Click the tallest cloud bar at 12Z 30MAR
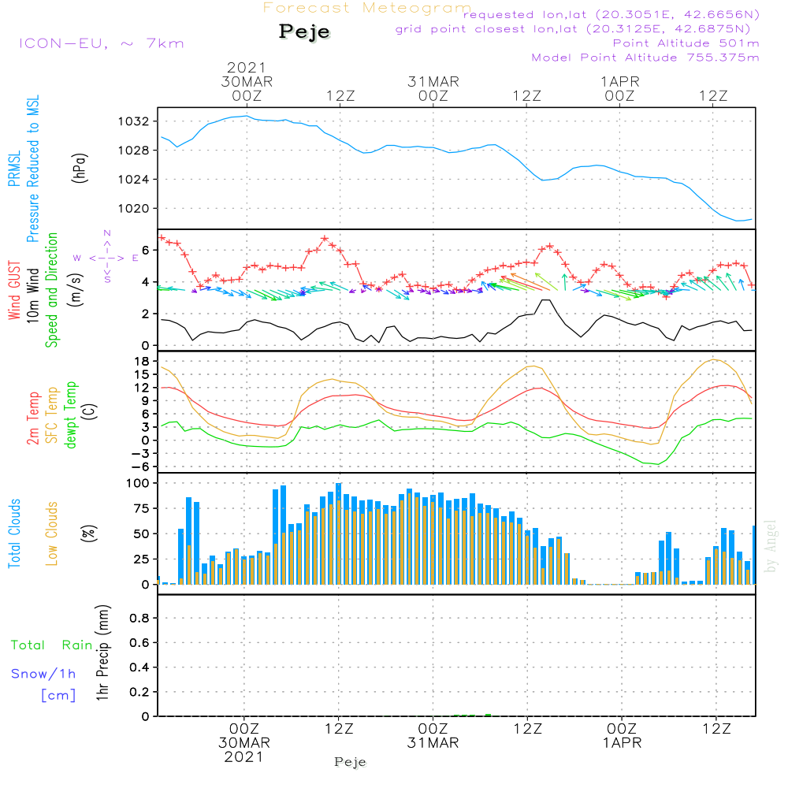Screen dimensions: 788x788 point(338,533)
